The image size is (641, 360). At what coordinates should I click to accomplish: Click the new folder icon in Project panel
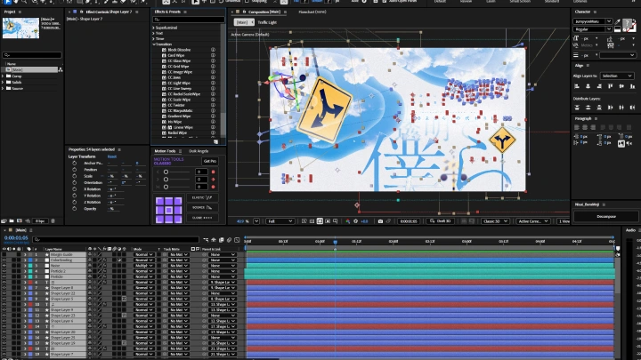(x=12, y=220)
